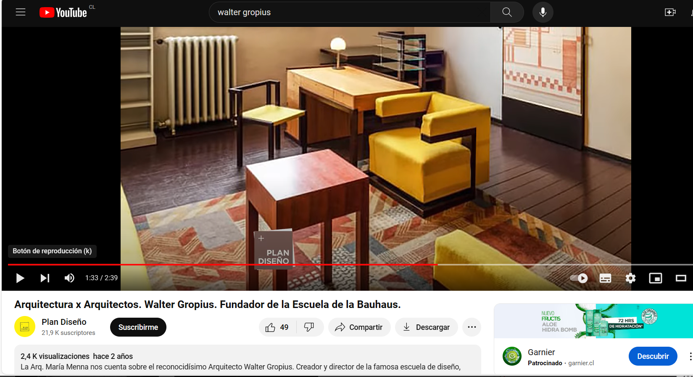Click the 1:33 / 2:39 time display

click(x=101, y=278)
